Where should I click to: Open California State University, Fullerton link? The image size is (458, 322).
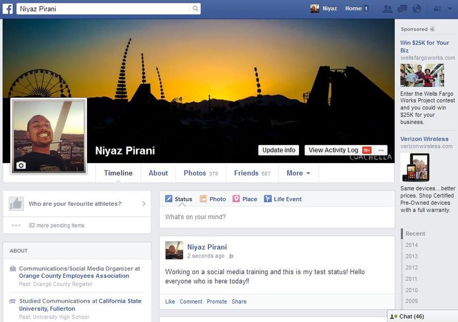80,305
